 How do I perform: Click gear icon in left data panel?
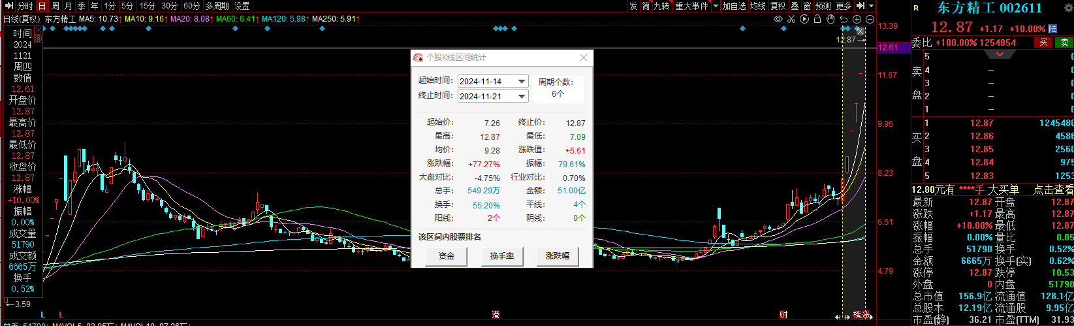pyautogui.click(x=39, y=39)
